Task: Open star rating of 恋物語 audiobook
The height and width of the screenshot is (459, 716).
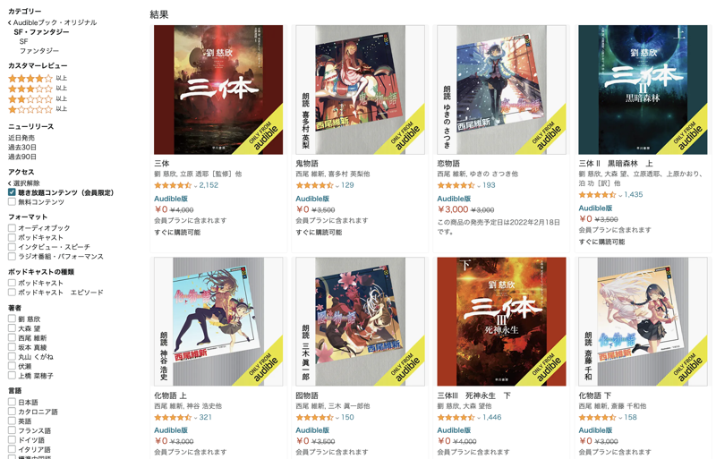Action: tap(456, 185)
